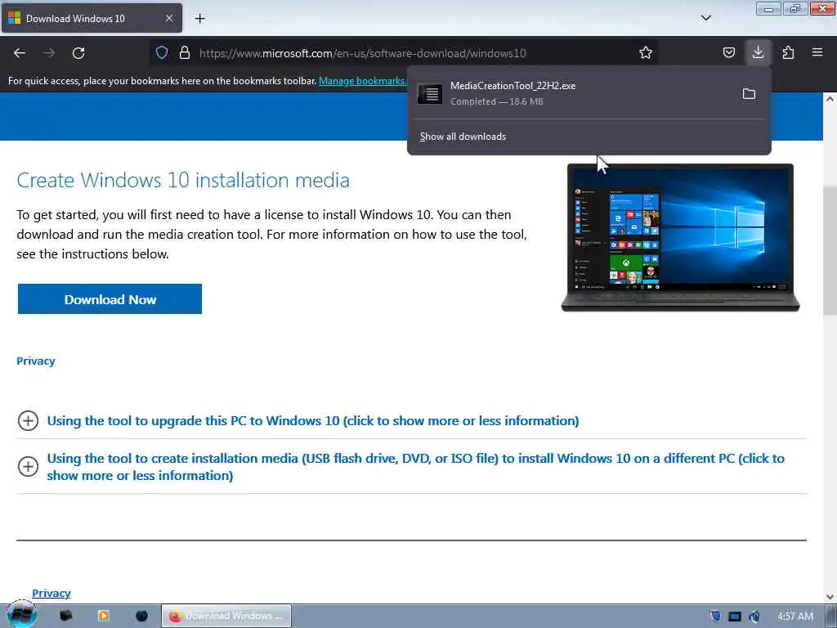This screenshot has width=837, height=628.
Task: Save page to Pocket
Action: [728, 52]
